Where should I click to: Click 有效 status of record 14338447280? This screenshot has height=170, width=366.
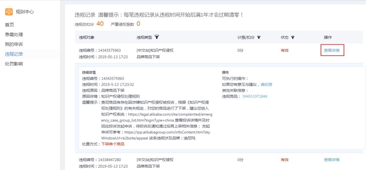pyautogui.click(x=285, y=160)
